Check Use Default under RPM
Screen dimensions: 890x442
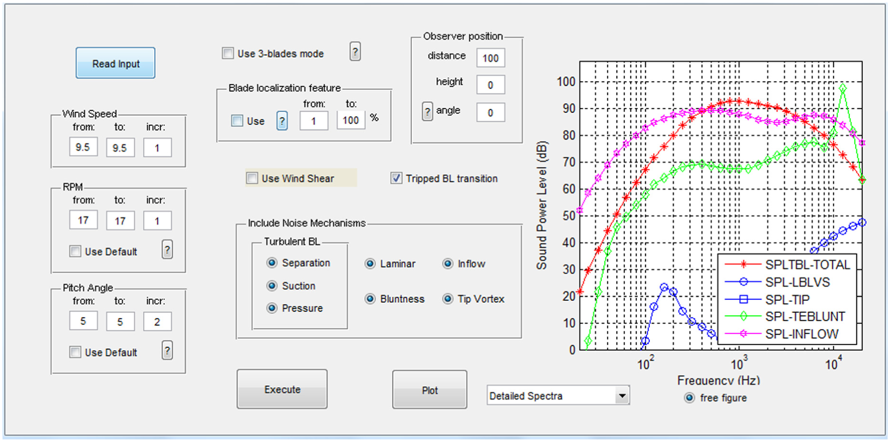point(75,251)
